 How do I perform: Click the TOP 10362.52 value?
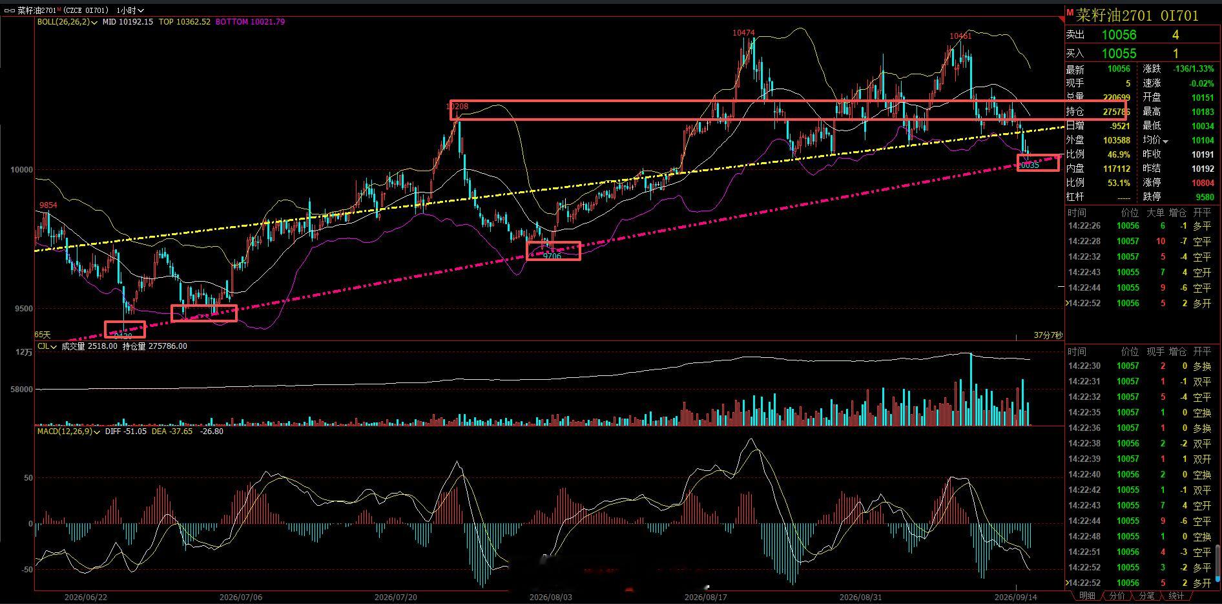point(185,22)
